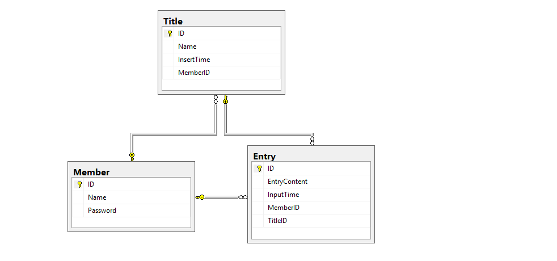This screenshot has height=261, width=557.
Task: Click the yellow key connector below Title table
Action: coord(225,100)
